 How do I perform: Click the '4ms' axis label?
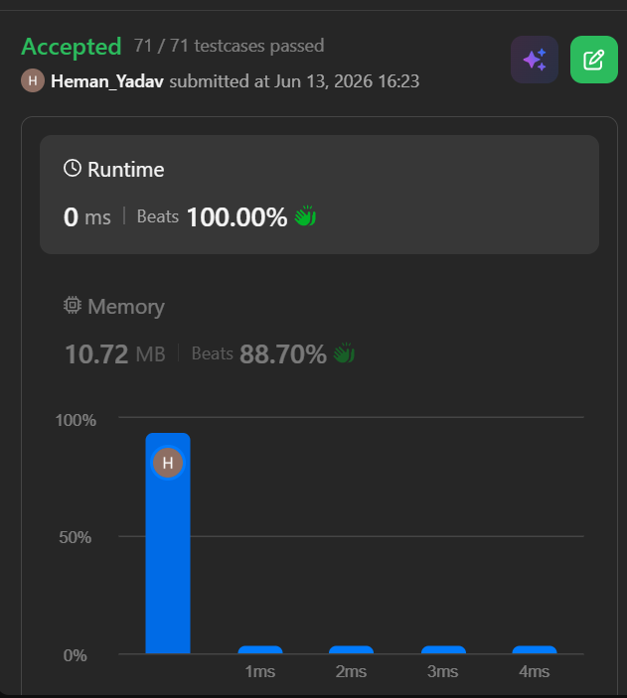click(x=535, y=671)
